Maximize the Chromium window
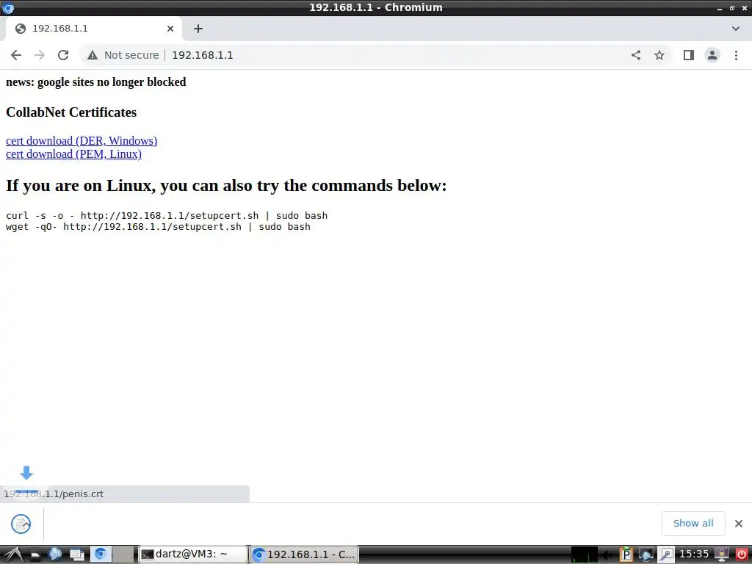752x564 pixels. [x=732, y=8]
